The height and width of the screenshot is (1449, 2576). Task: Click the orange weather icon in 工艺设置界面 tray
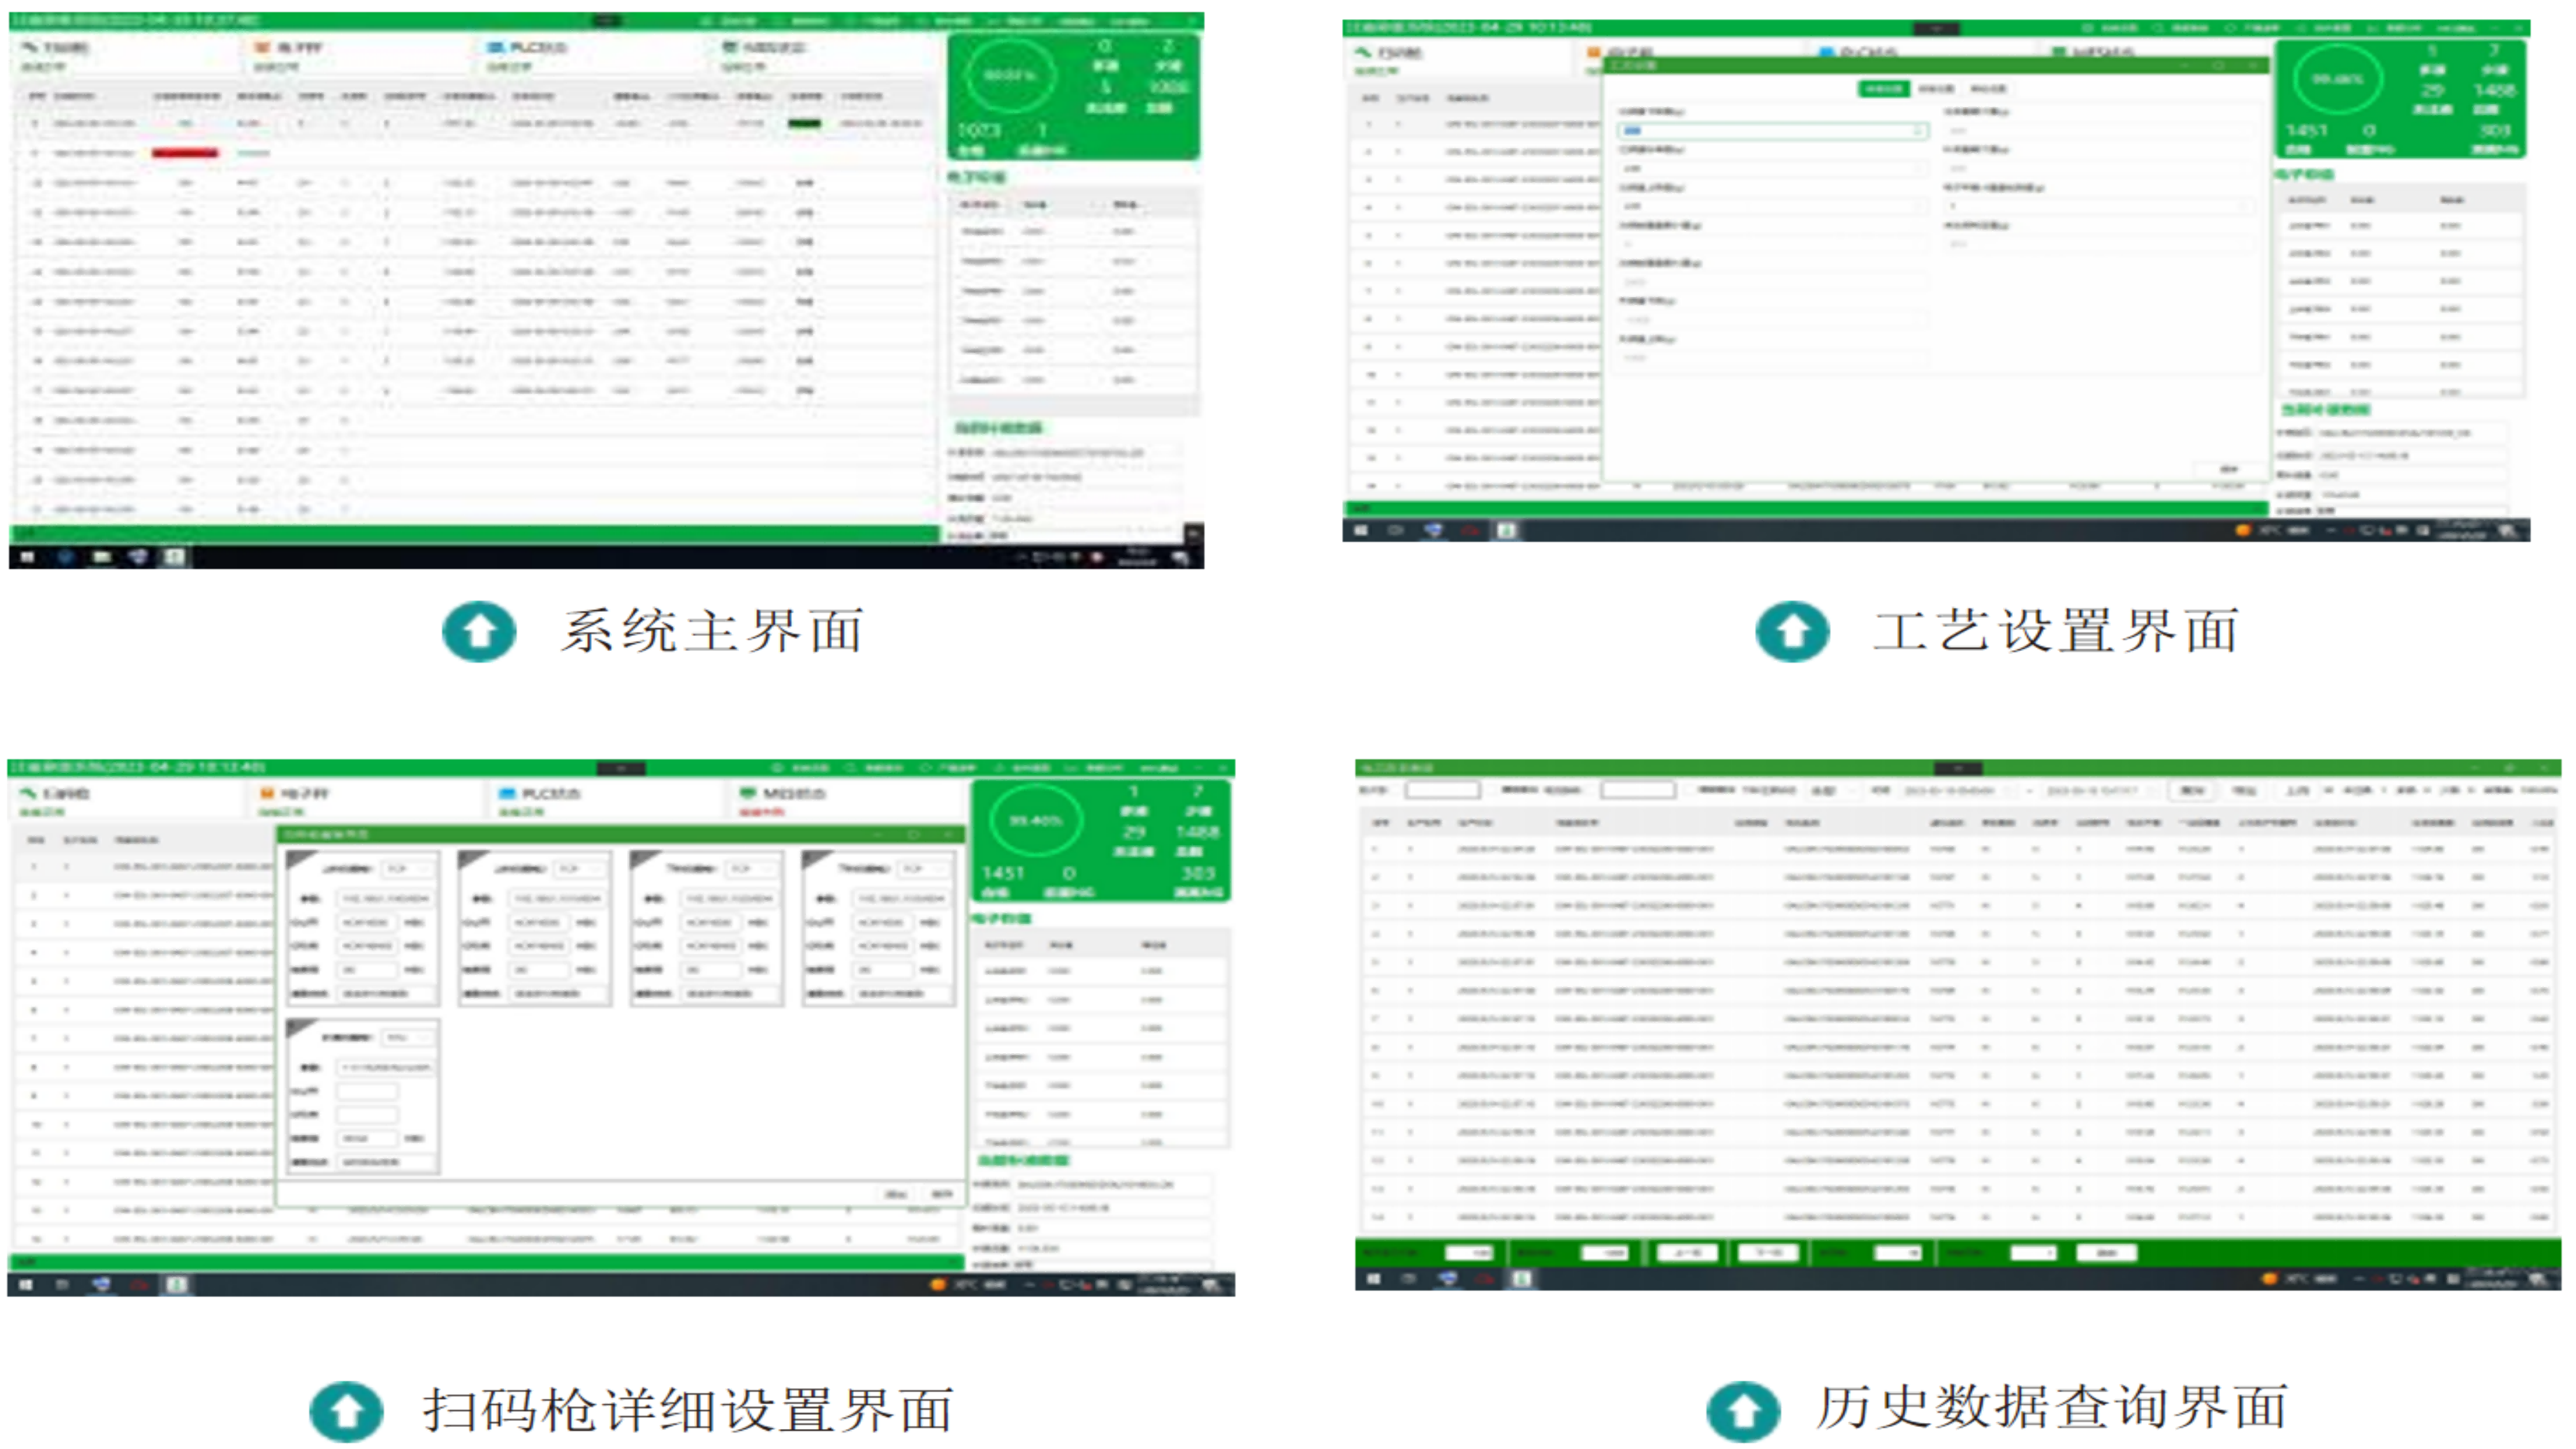point(2243,530)
